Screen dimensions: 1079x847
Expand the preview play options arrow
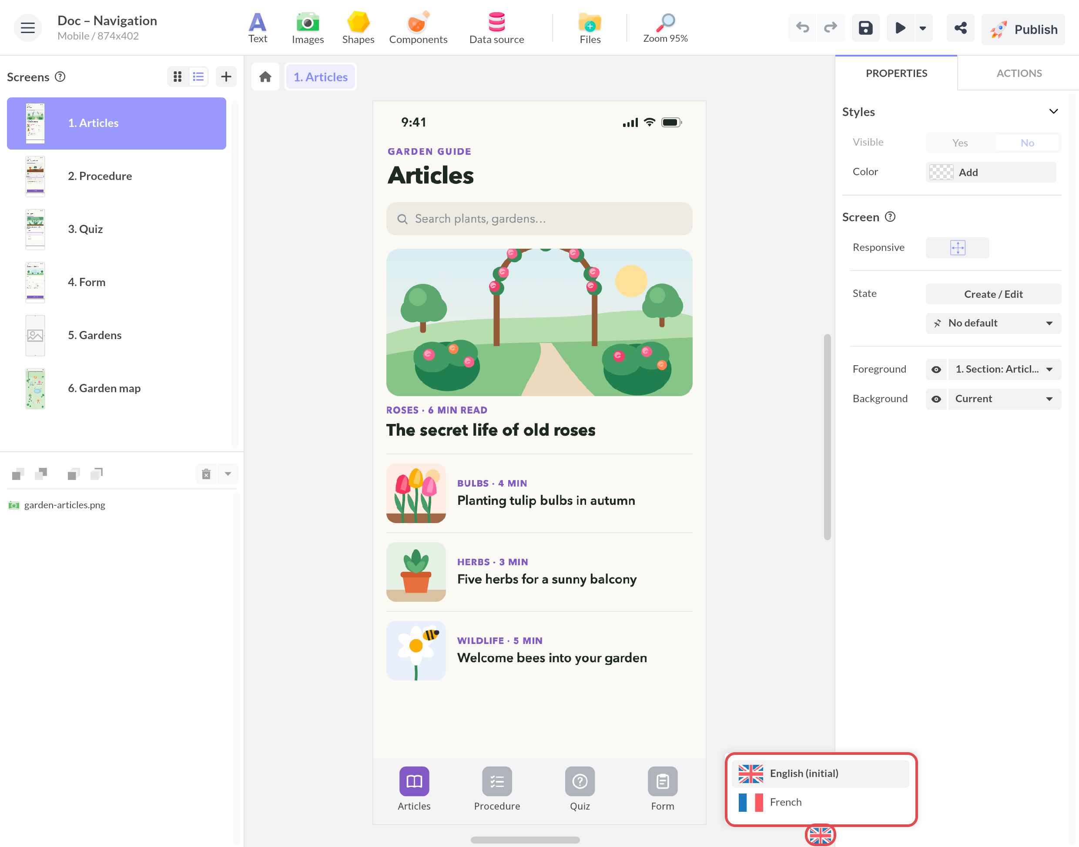[x=923, y=28]
